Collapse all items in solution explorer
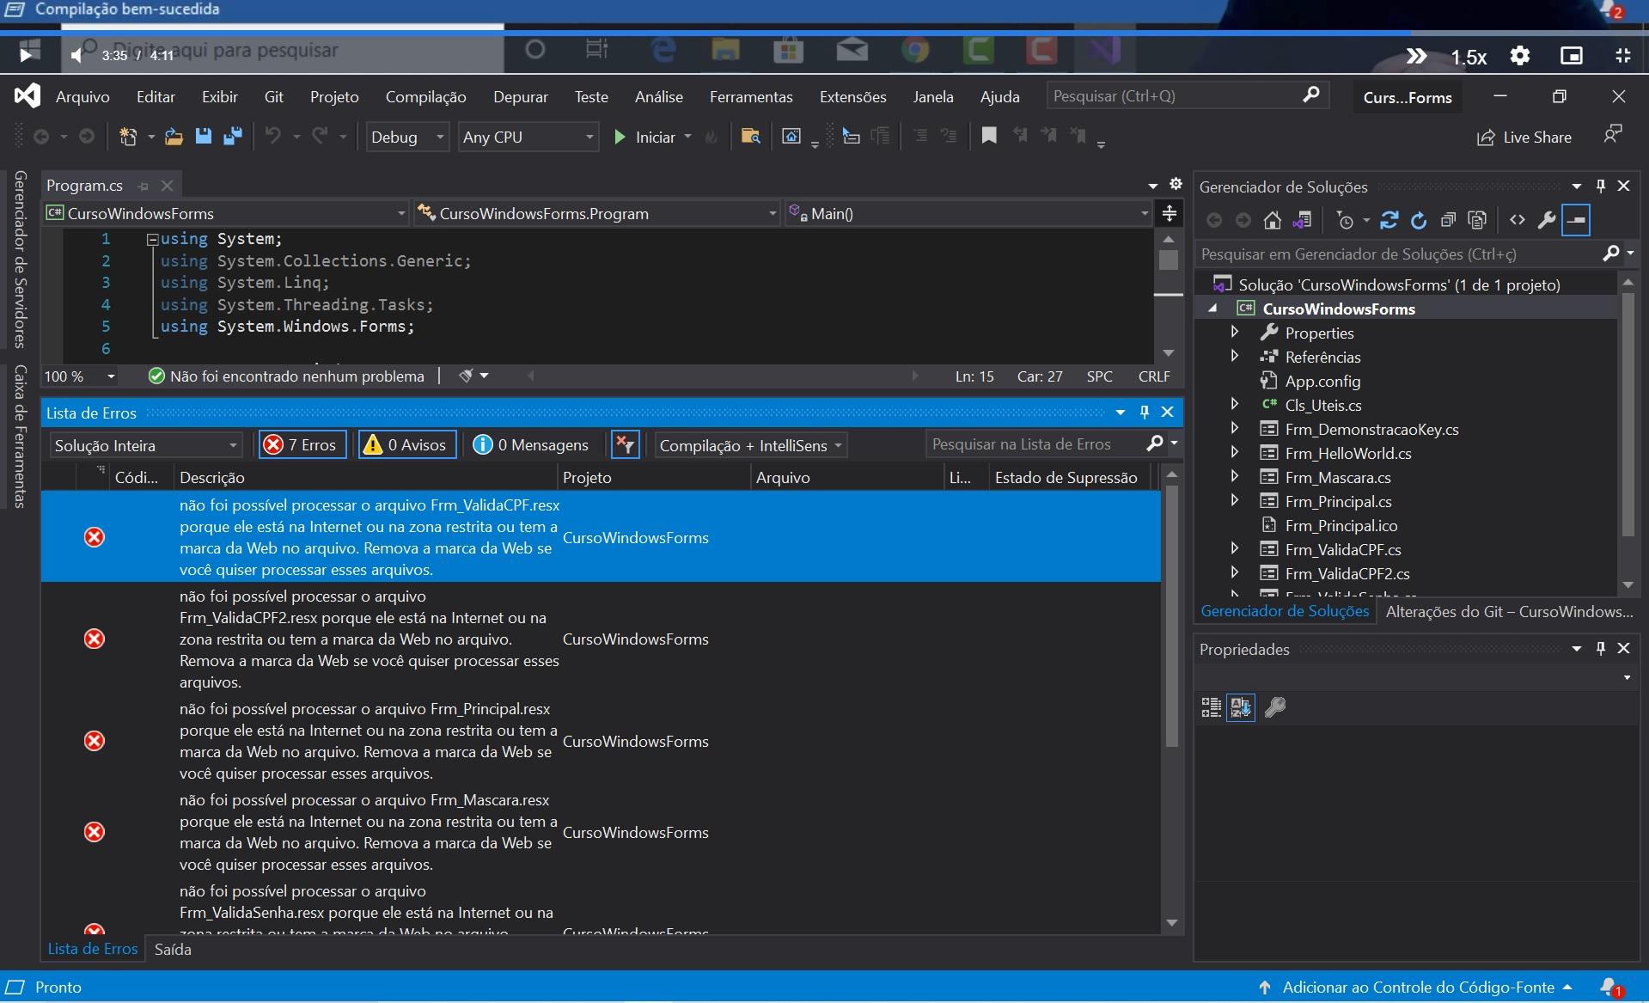Viewport: 1649px width, 1003px height. 1448,221
